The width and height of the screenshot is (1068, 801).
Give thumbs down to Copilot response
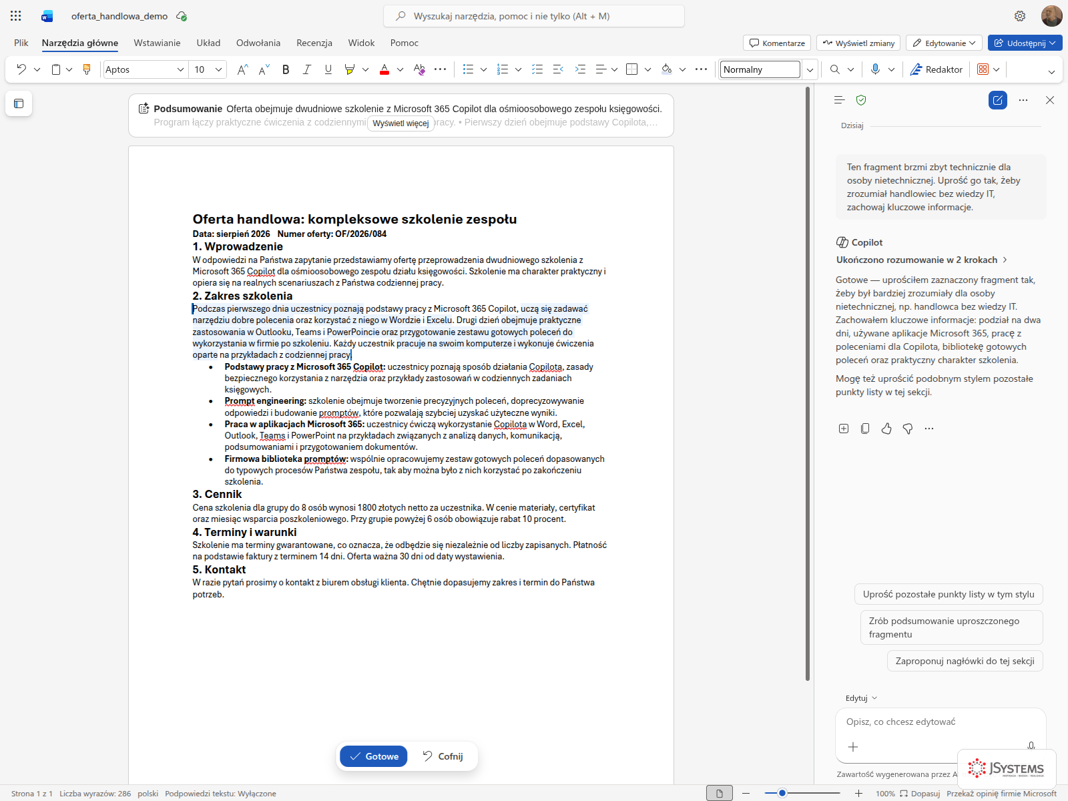908,429
